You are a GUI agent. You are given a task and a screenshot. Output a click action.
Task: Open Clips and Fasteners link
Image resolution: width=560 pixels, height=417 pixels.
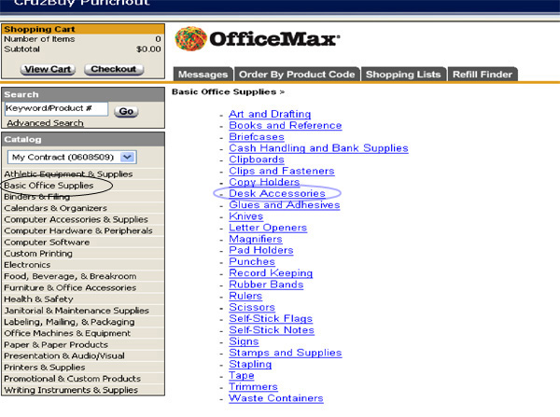[282, 171]
